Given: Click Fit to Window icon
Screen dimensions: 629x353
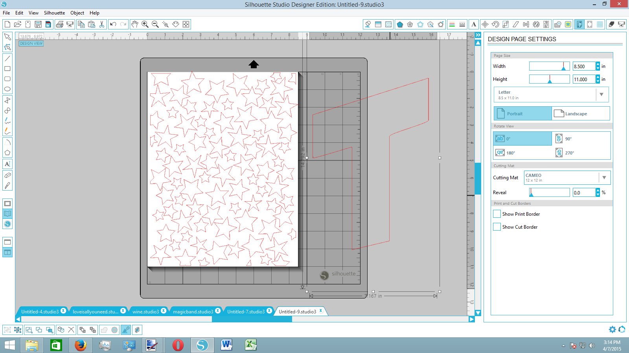Looking at the screenshot, I should pyautogui.click(x=186, y=24).
